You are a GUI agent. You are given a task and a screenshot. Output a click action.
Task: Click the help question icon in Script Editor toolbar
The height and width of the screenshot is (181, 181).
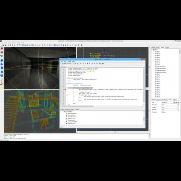(x=103, y=64)
